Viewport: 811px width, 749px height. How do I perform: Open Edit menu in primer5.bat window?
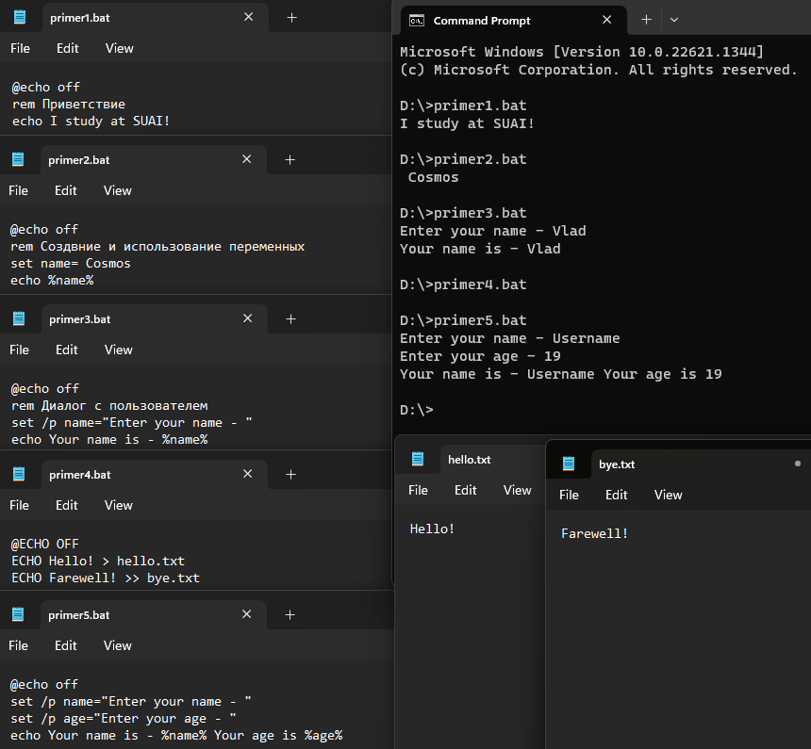pyautogui.click(x=66, y=645)
